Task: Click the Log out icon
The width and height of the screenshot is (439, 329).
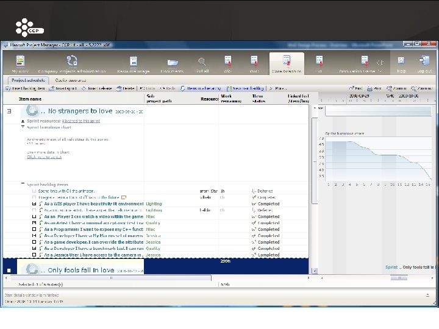Action: click(424, 61)
